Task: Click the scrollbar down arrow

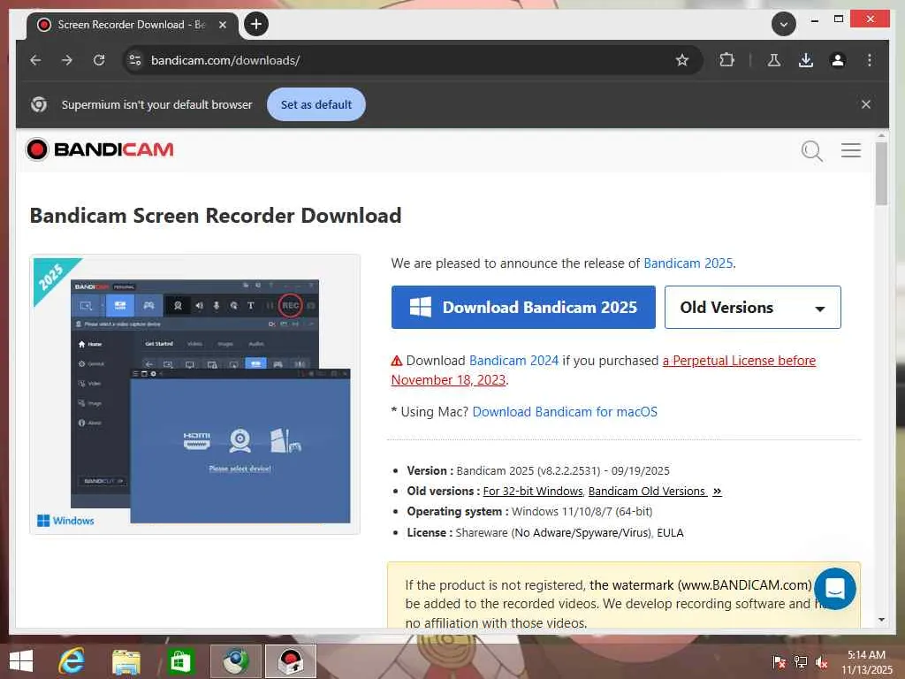Action: (x=881, y=620)
